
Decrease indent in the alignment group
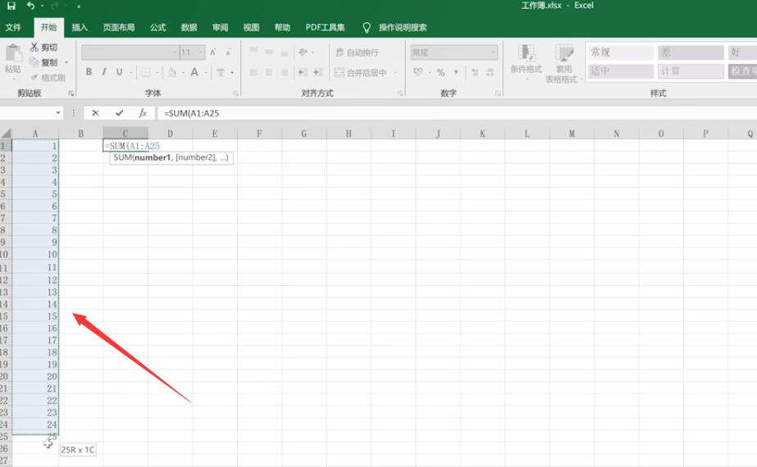(302, 72)
